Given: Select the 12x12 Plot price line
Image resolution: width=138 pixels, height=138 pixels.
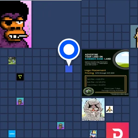Looking at the screenshot, I should pos(96,85).
